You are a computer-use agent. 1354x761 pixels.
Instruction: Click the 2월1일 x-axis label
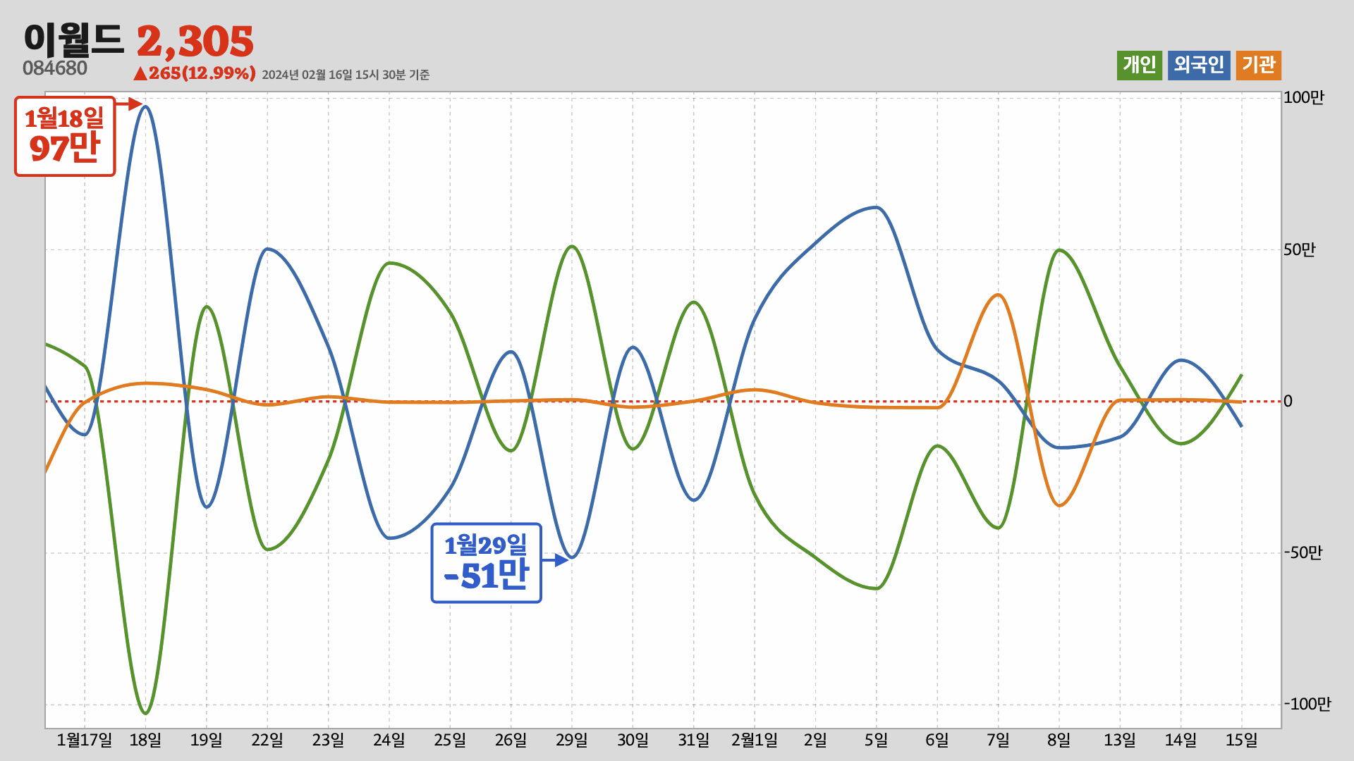click(x=755, y=741)
